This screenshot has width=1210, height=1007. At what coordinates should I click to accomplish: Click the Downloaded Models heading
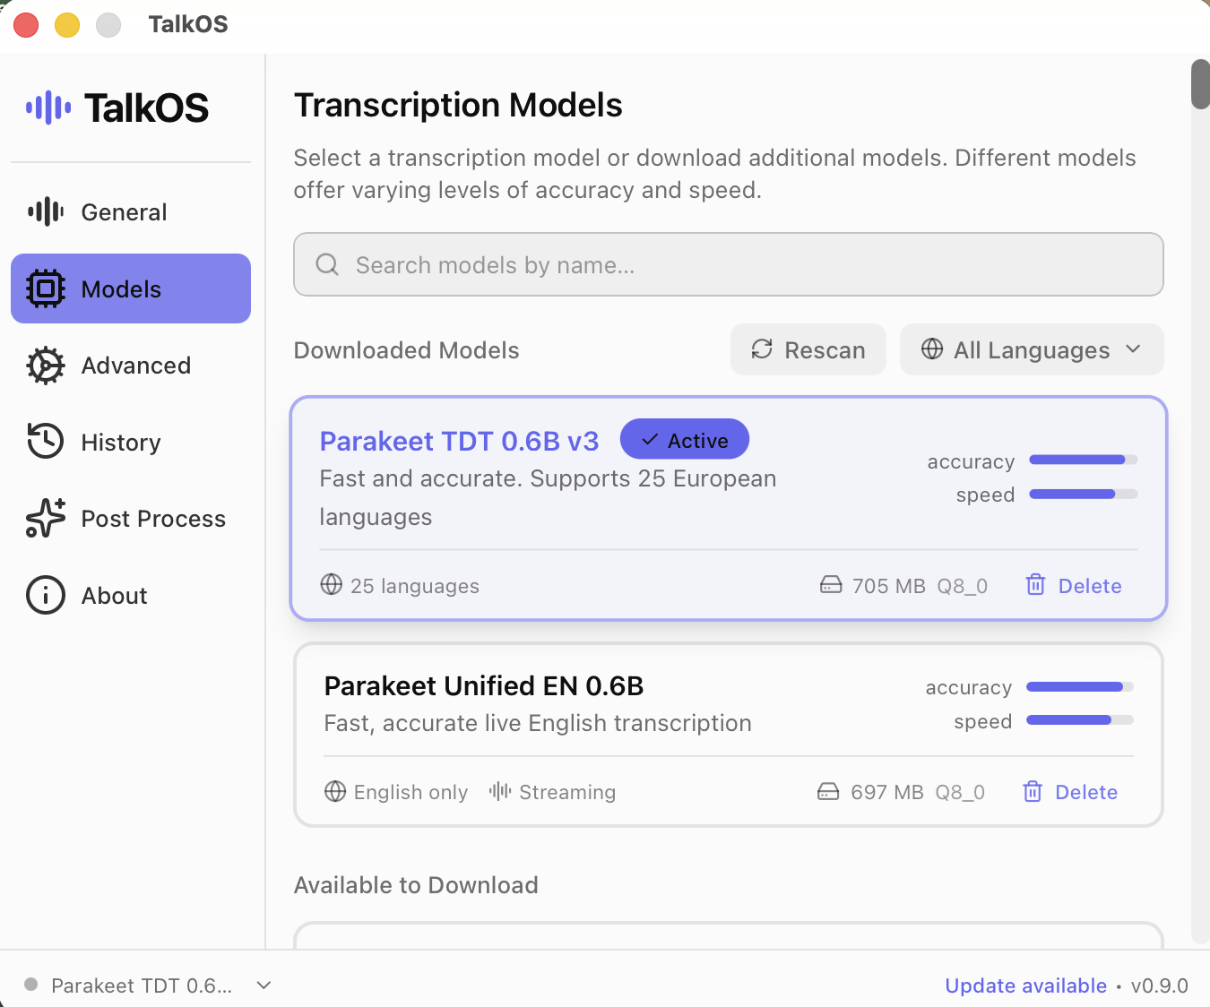[407, 349]
